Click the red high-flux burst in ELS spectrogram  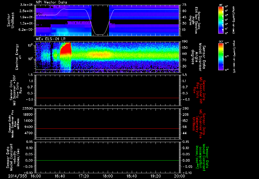click(x=66, y=49)
